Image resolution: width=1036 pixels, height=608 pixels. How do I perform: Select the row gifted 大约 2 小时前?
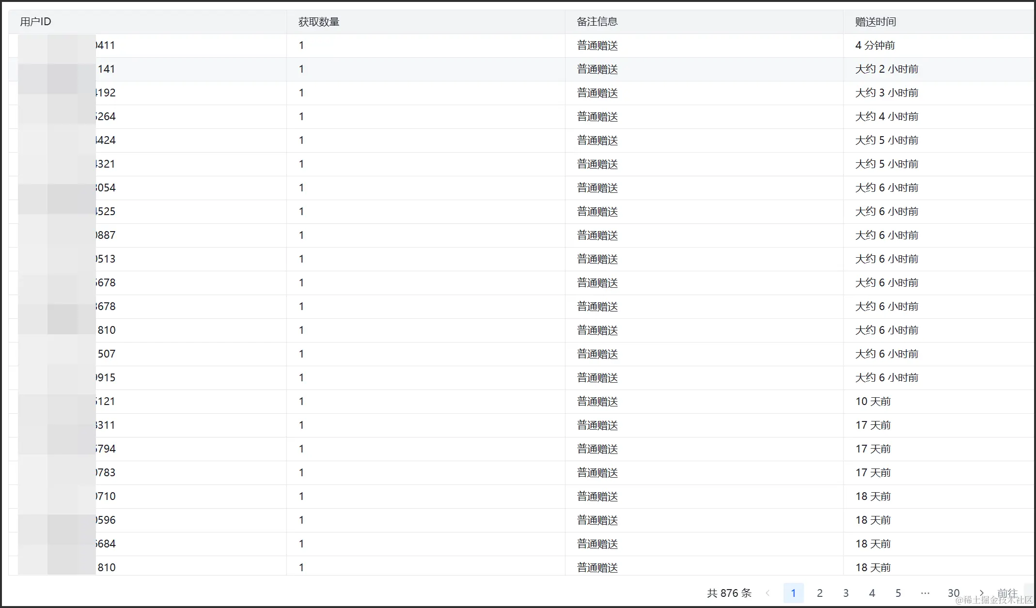886,69
